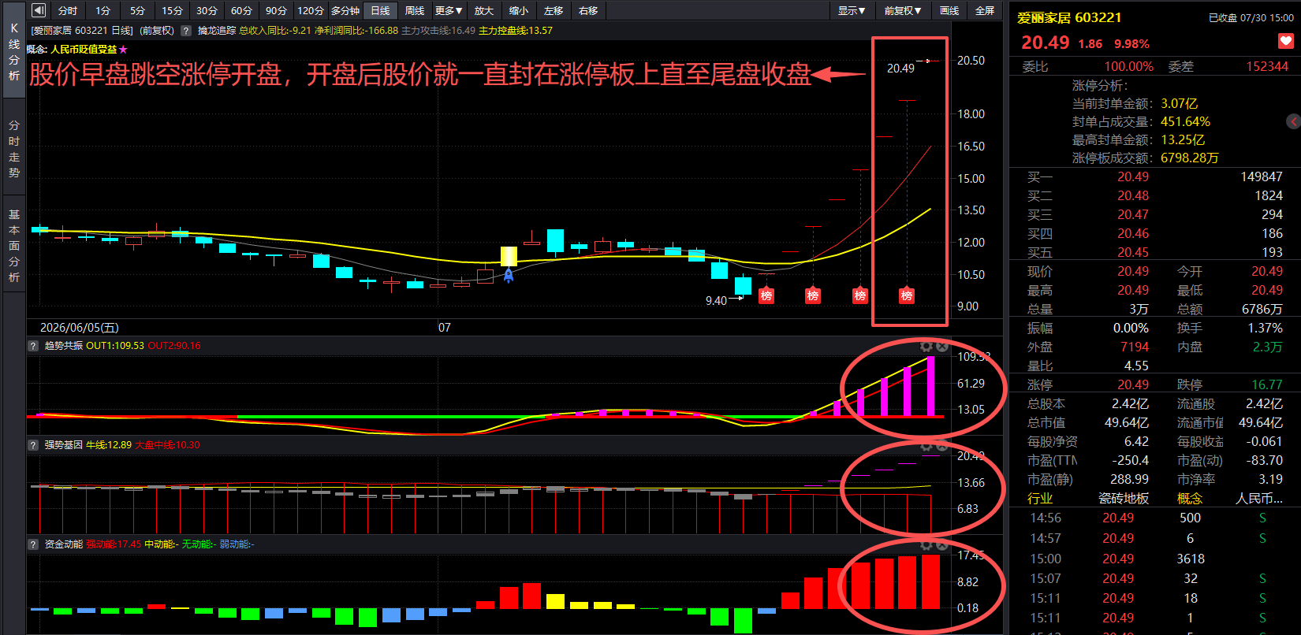Select 周线 weekly chart tab
The height and width of the screenshot is (635, 1301).
click(x=415, y=10)
